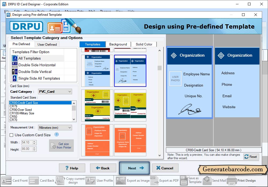Select the orange side-by-side template thumbnail

coord(130,140)
